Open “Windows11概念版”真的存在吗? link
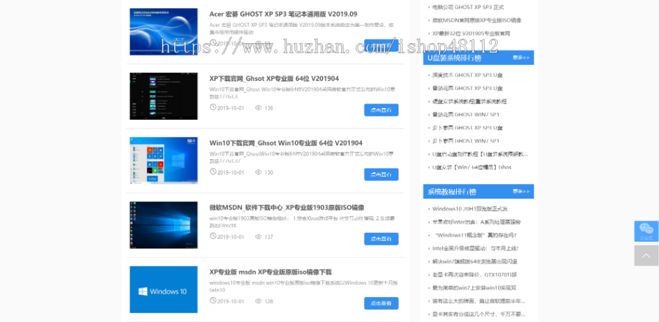Image resolution: width=659 pixels, height=322 pixels. point(476,235)
